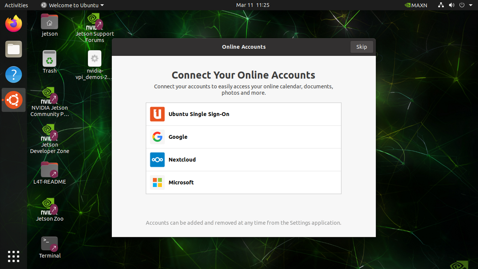Click the Skip button
478x269 pixels.
pos(361,47)
